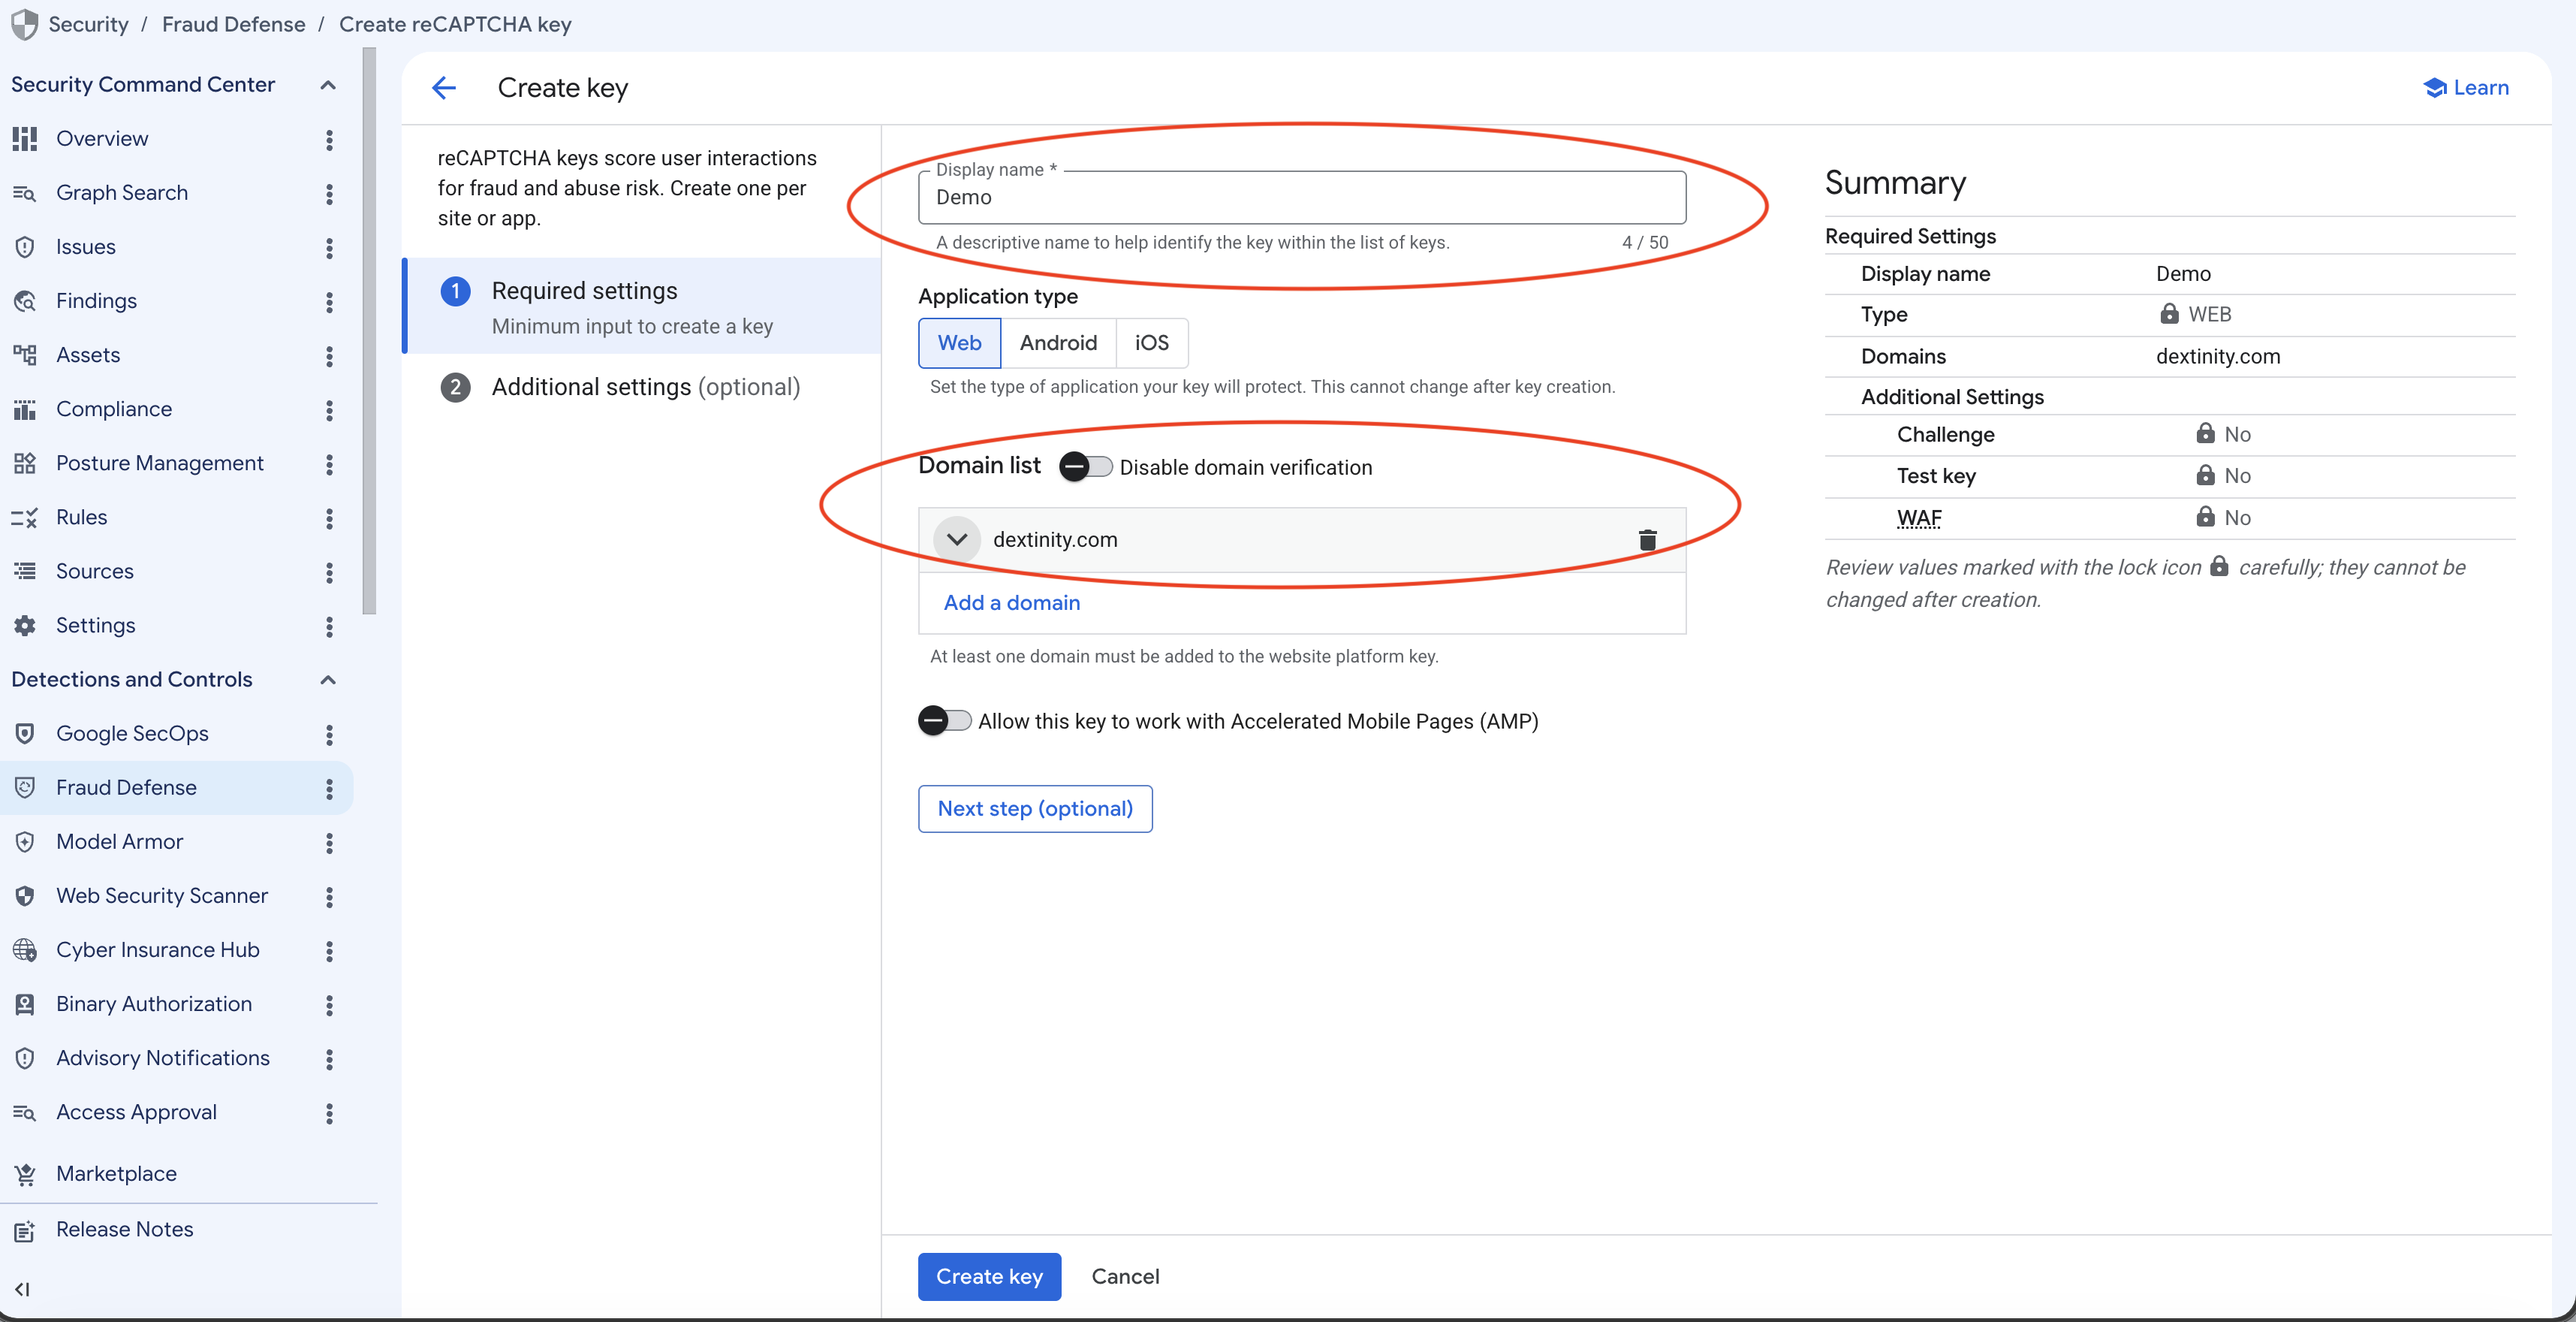Delete the dextinity.com domain with trash icon
This screenshot has width=2576, height=1322.
tap(1647, 539)
